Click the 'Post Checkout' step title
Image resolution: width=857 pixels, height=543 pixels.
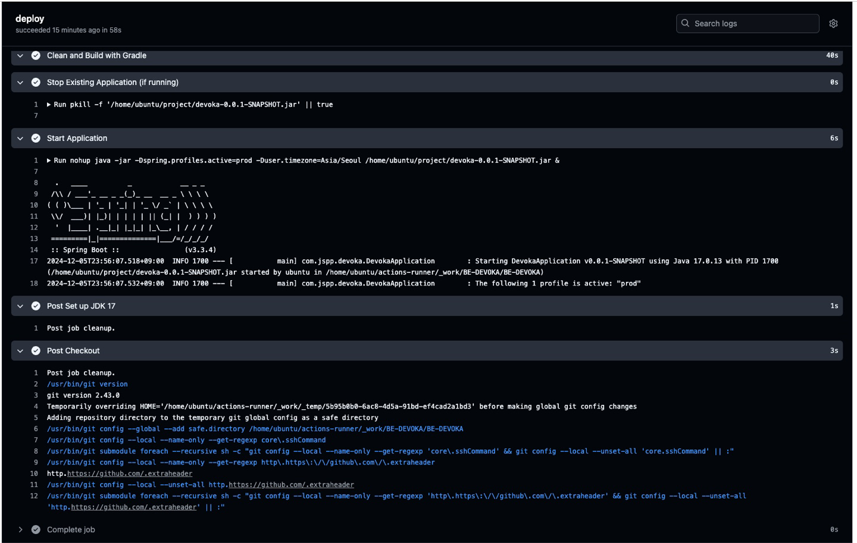(x=73, y=351)
